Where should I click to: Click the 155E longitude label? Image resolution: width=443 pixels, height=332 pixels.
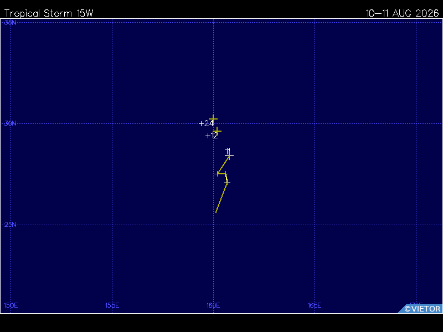pos(112,305)
